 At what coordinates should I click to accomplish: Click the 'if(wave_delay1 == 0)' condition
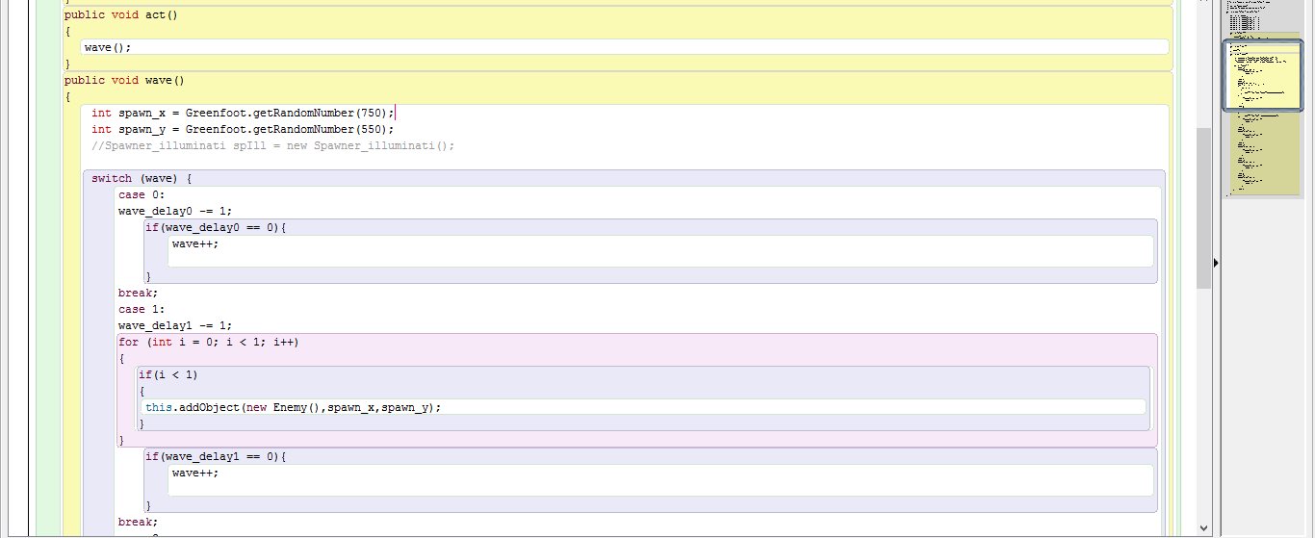tap(216, 456)
